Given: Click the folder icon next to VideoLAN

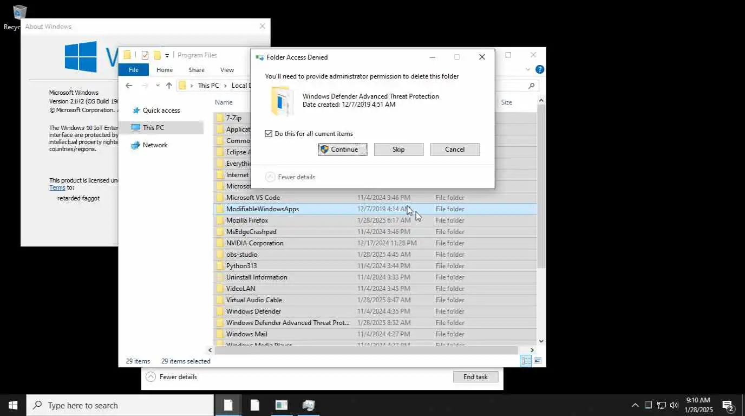Looking at the screenshot, I should point(220,289).
